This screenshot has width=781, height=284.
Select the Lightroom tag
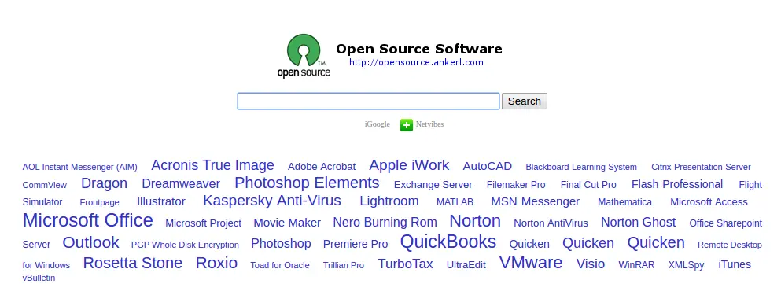coord(389,201)
